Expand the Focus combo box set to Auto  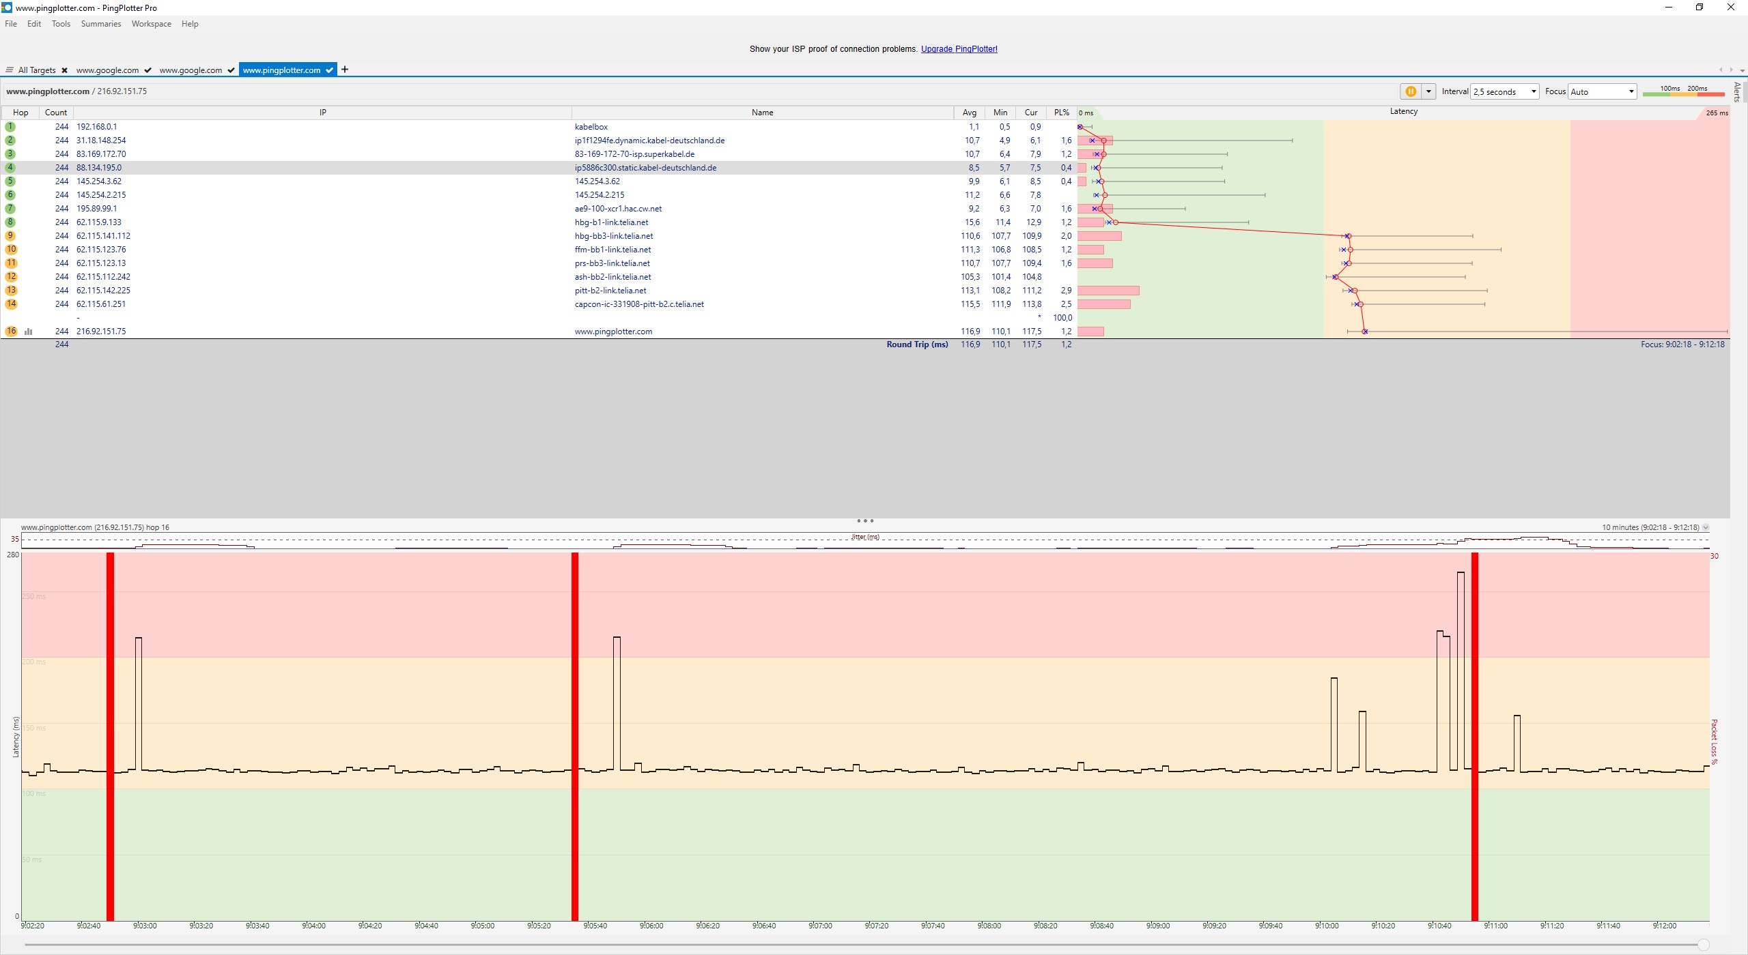pyautogui.click(x=1602, y=91)
